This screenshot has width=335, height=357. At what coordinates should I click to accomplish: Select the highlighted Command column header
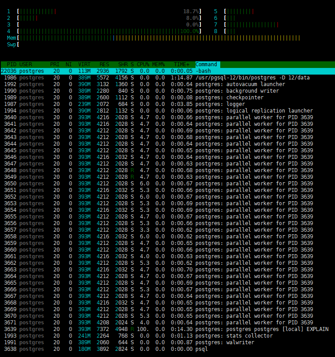point(207,64)
